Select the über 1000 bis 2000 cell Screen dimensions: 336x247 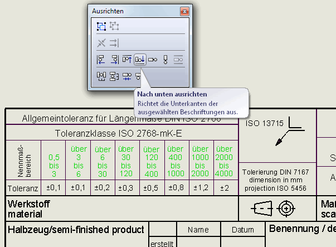[200, 161]
